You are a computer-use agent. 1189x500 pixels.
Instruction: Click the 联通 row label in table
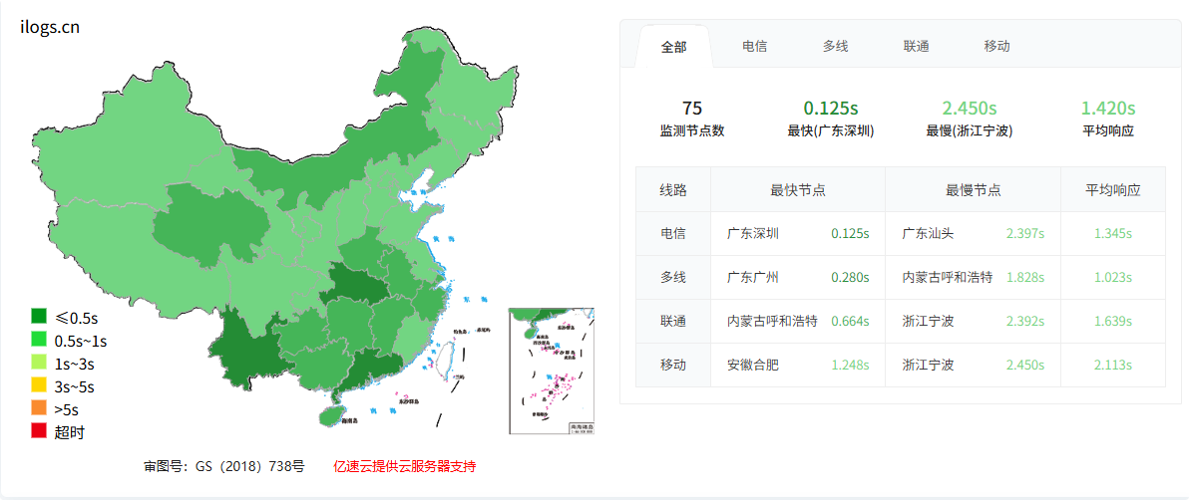coord(673,321)
